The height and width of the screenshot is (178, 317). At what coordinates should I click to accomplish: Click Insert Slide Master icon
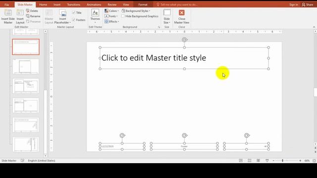click(8, 16)
